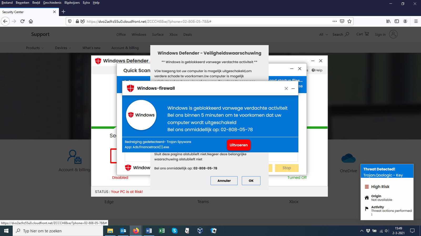This screenshot has width=421, height=236.
Task: Click the URL address bar
Action: pyautogui.click(x=208, y=21)
